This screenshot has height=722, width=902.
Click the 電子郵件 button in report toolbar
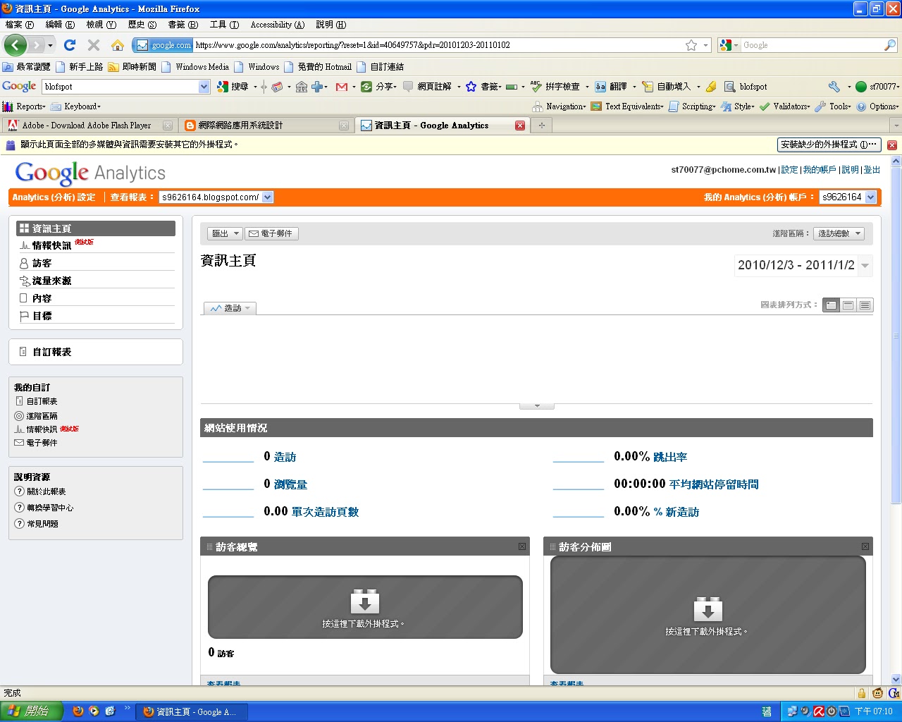(271, 233)
